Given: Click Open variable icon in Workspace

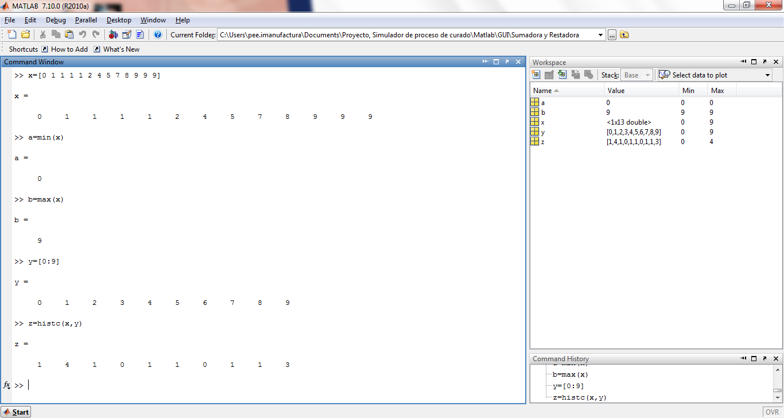Looking at the screenshot, I should point(549,75).
